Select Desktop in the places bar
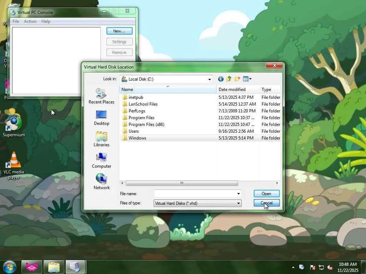366x274 pixels. 102,118
